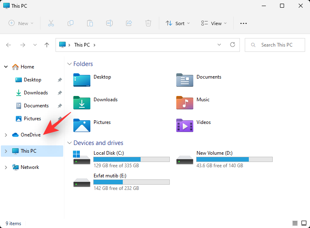Select Network in the navigation pane
Image resolution: width=310 pixels, height=228 pixels.
point(30,167)
